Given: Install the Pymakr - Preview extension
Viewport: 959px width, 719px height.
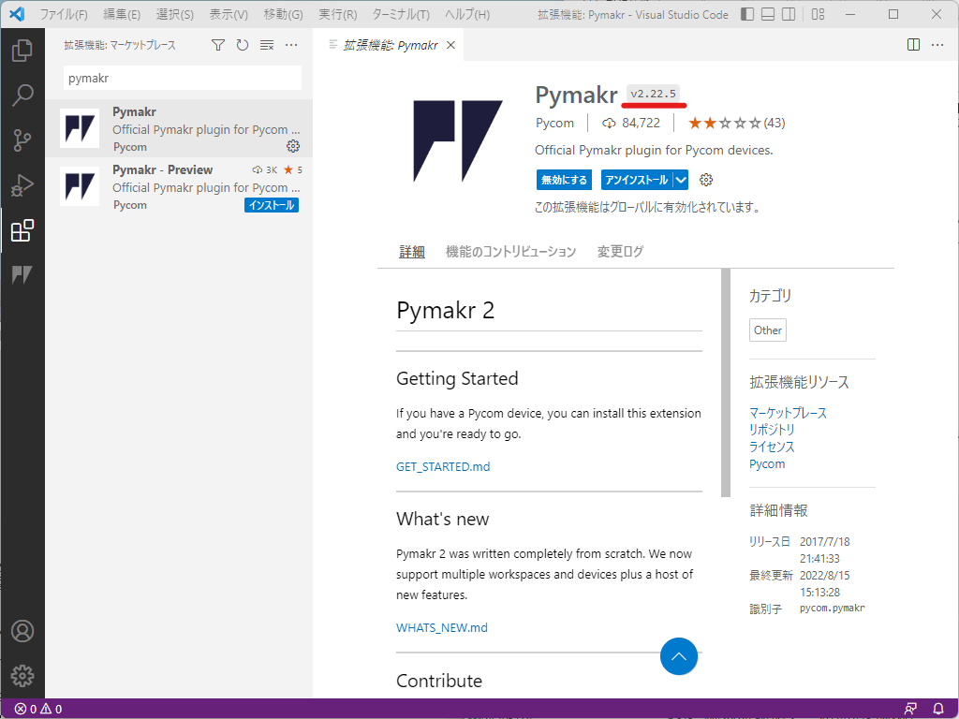Looking at the screenshot, I should (272, 205).
